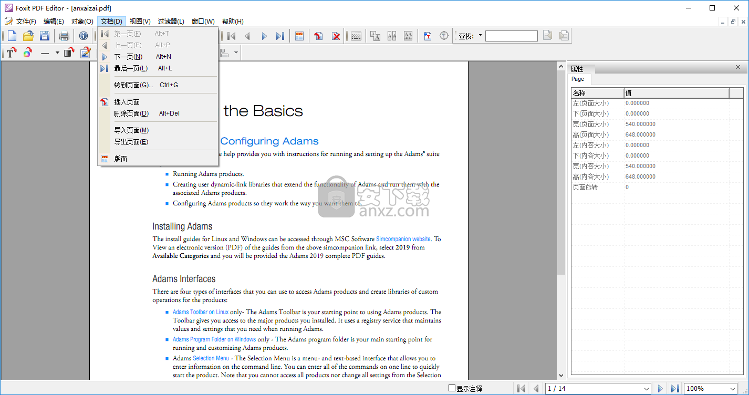Click the import text page icon
Screen dimensions: 749x395
tap(428, 36)
